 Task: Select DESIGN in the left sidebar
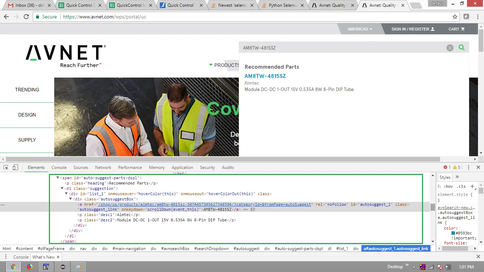point(27,115)
